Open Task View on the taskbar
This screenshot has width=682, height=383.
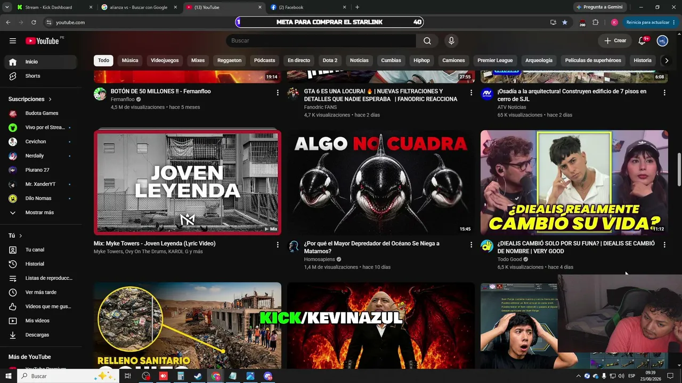point(128,376)
